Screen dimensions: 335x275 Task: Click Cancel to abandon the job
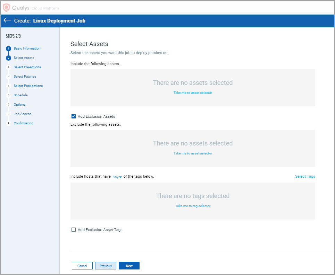82,266
